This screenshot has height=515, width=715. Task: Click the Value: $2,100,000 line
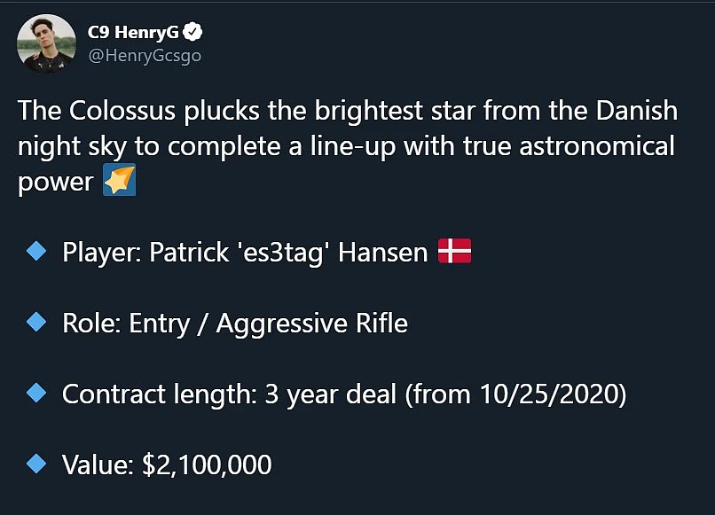pyautogui.click(x=167, y=464)
